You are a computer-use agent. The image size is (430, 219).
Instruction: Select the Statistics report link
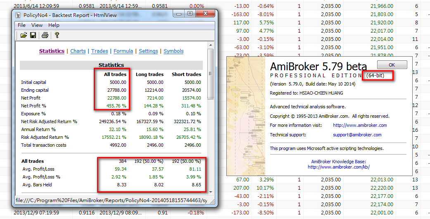tap(52, 51)
